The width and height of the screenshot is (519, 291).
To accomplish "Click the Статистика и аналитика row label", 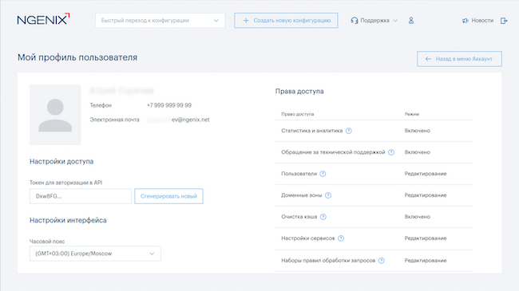I will pos(311,131).
